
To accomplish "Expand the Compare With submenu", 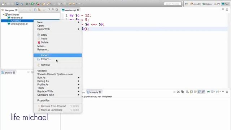I will [58, 95].
